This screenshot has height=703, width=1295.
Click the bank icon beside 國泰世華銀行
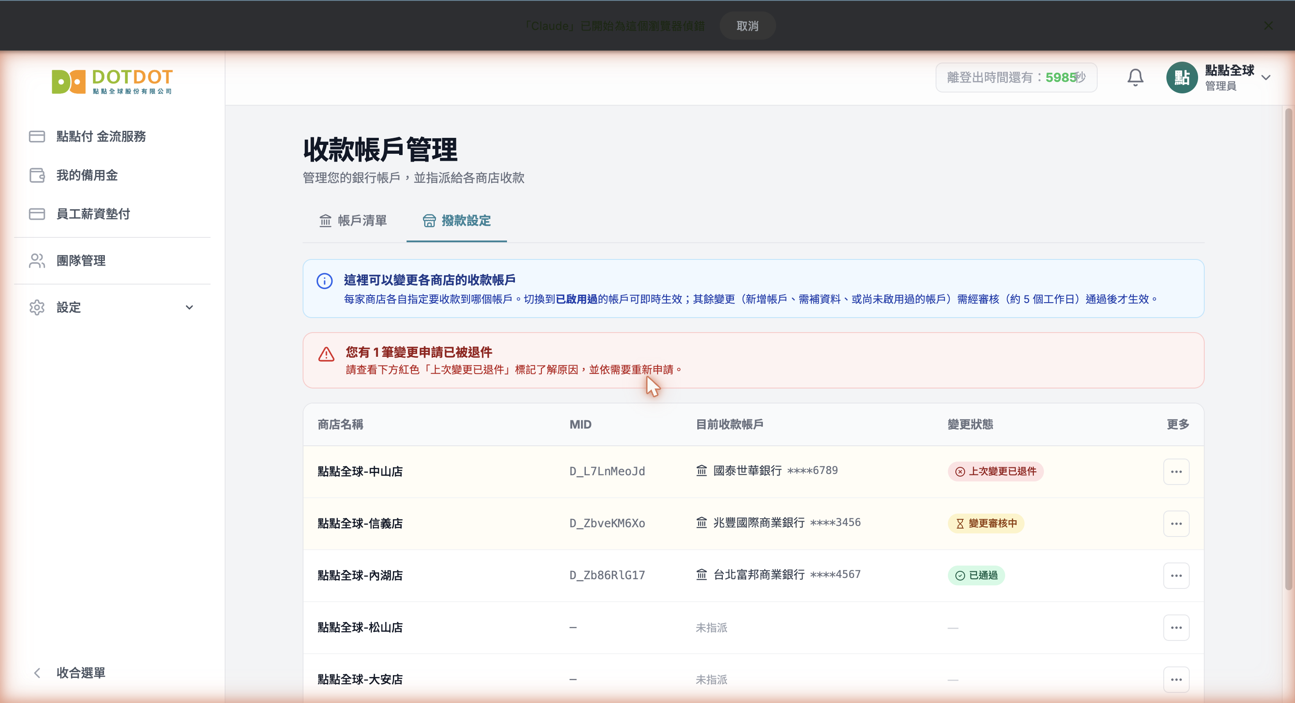click(x=701, y=471)
